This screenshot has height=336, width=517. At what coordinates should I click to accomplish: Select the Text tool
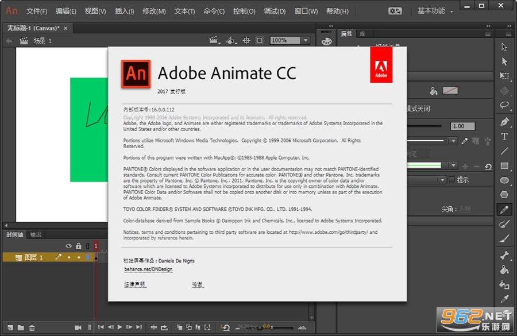(x=504, y=136)
